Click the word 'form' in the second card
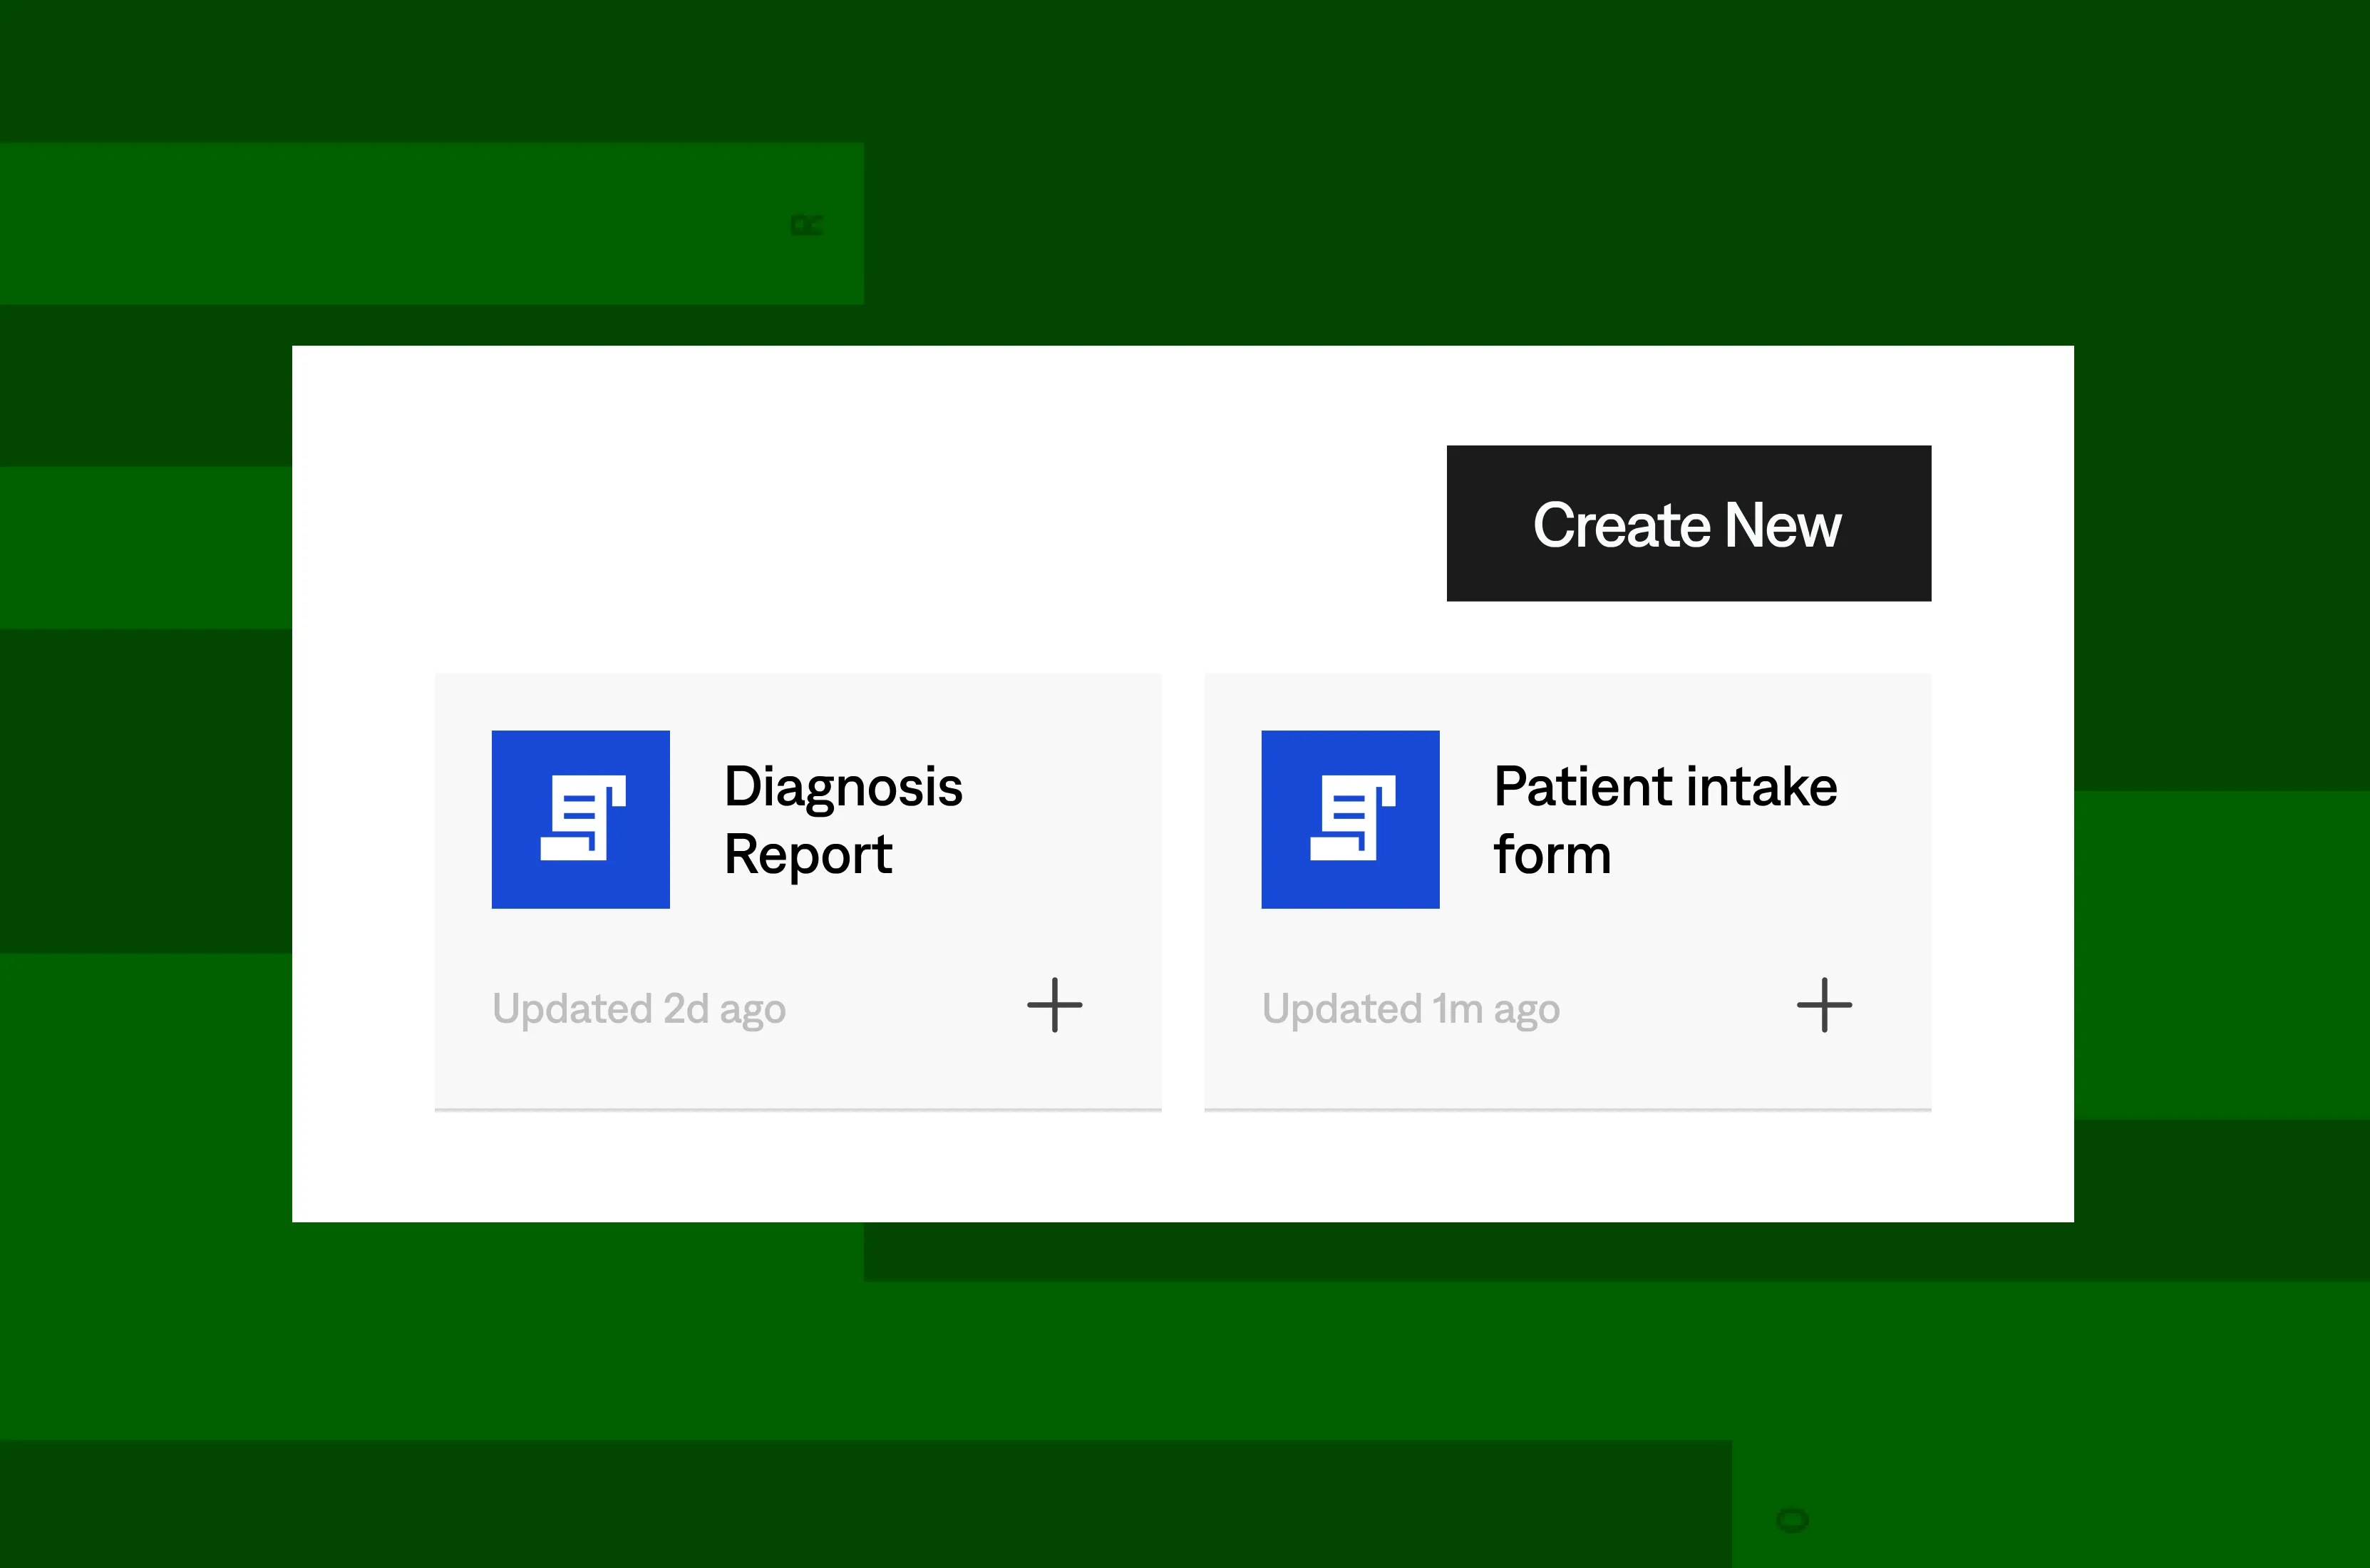Viewport: 2370px width, 1568px height. tap(1552, 854)
